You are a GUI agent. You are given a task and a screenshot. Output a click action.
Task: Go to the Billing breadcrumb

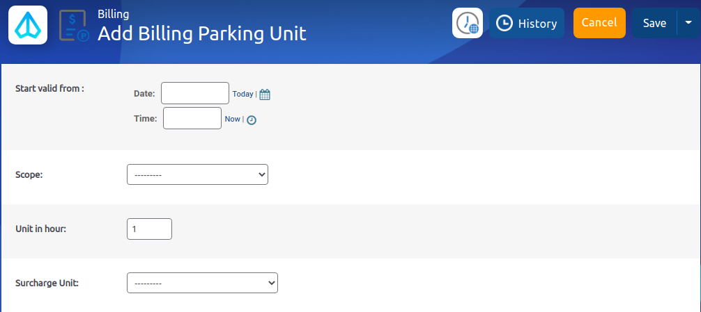tap(114, 13)
